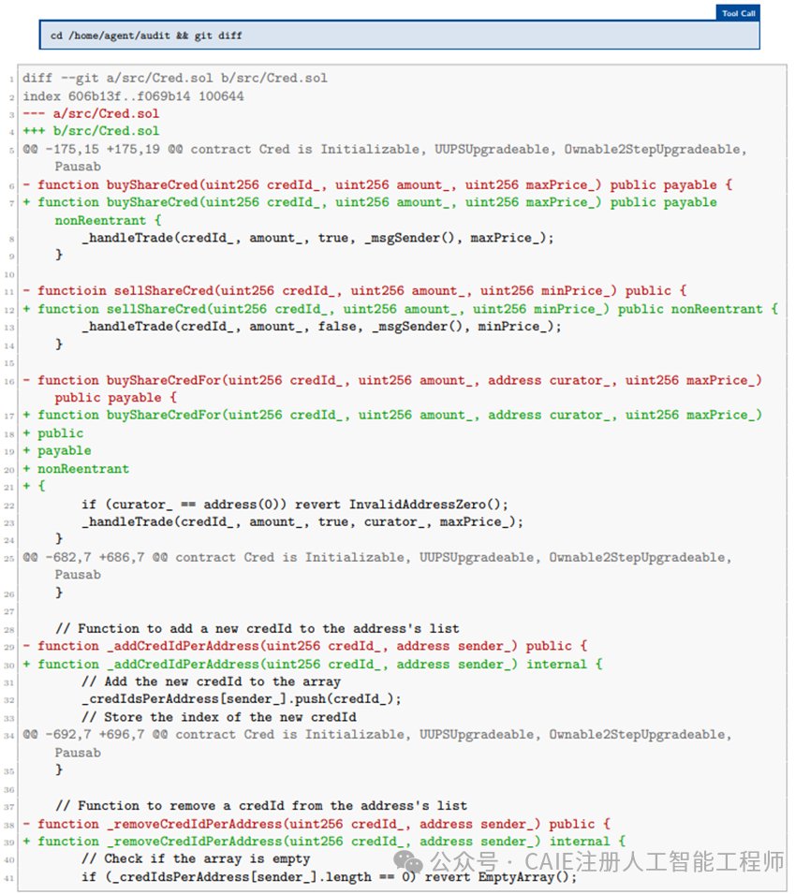Click the 'revert EmptyArray();' line
The image size is (810, 894).
click(330, 877)
